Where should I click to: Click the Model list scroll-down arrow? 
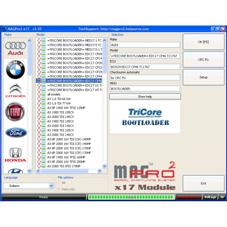point(104,166)
